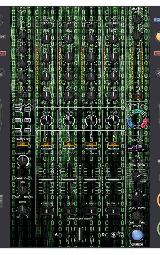Select VOCAL in FX Part Select ring
This screenshot has width=160, height=255.
pyautogui.click(x=137, y=112)
